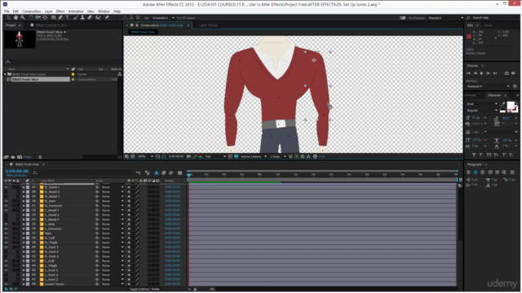522x293 pixels.
Task: Select the Unified Camera tool
Action: pyautogui.click(x=38, y=18)
